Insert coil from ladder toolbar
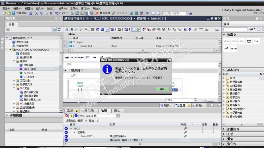This screenshot has height=148, width=264. pos(81,58)
